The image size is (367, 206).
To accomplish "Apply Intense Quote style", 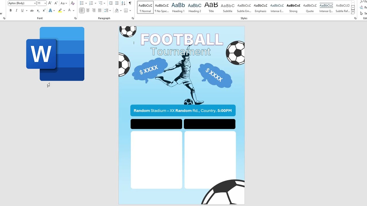I will click(326, 7).
